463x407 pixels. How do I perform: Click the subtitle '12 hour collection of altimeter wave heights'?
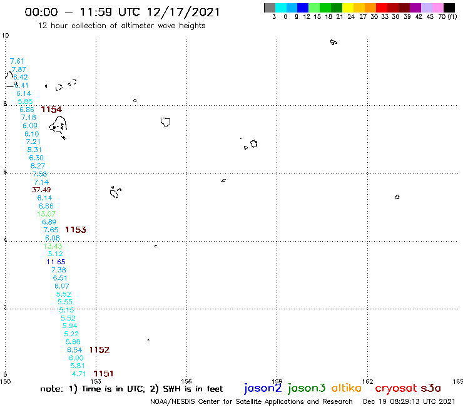point(121,26)
